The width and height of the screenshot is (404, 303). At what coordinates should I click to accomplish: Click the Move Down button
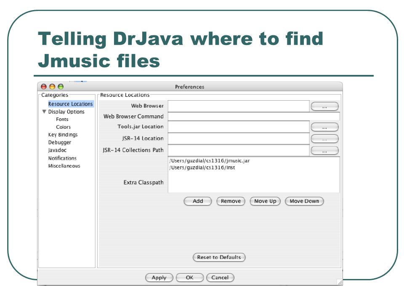304,201
